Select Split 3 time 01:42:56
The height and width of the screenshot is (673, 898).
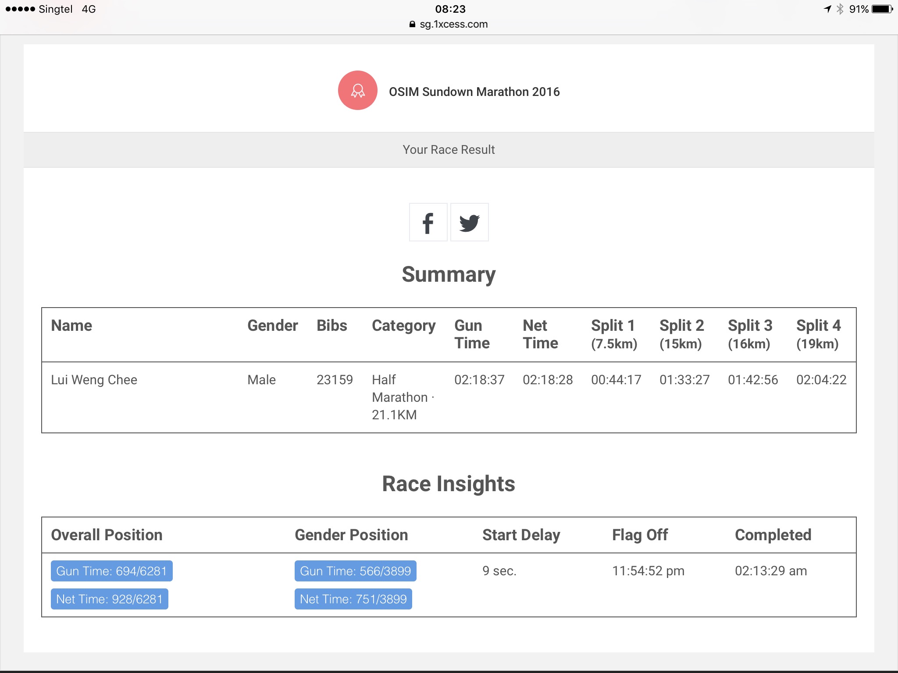tap(753, 379)
